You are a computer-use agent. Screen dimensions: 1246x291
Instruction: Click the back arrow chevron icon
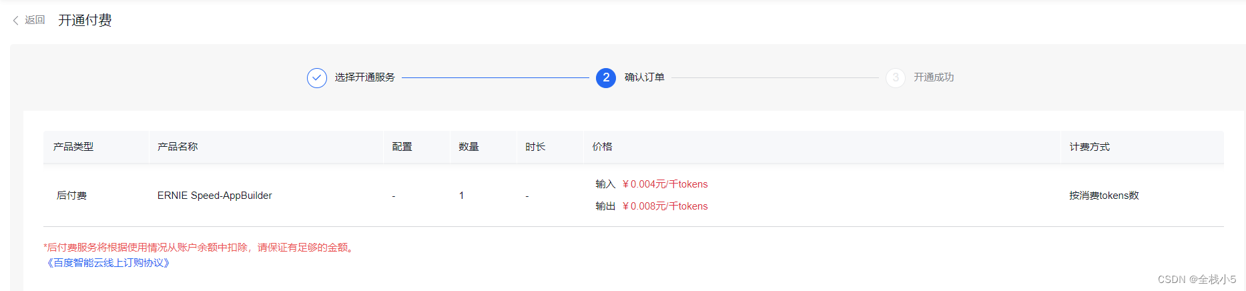(15, 21)
